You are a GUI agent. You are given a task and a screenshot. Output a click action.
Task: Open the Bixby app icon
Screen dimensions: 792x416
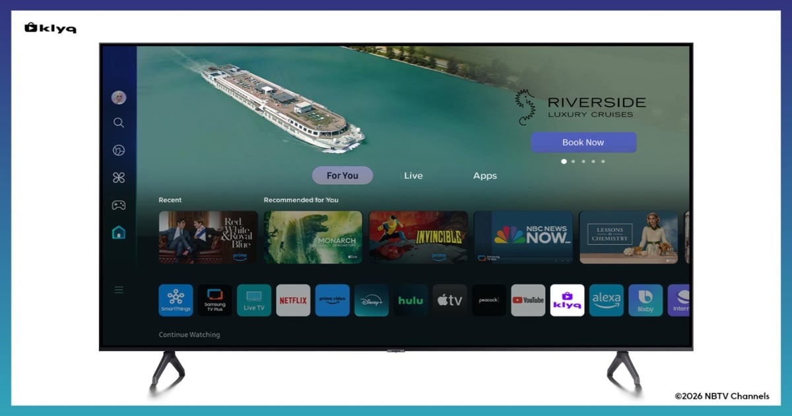click(x=645, y=300)
